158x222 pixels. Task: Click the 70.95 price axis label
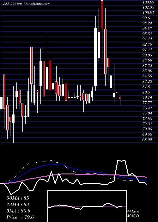pos(147,129)
